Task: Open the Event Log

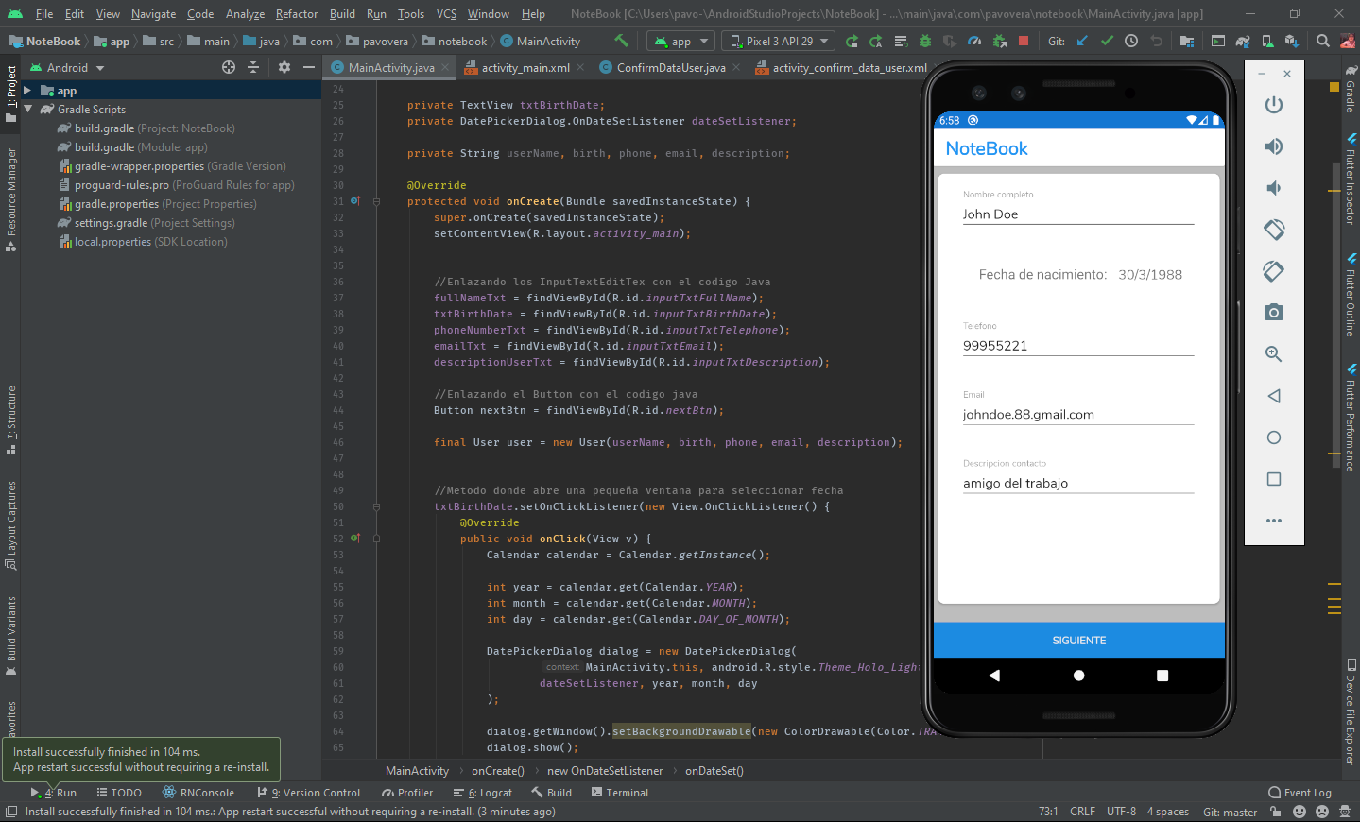Action: pos(1301,793)
